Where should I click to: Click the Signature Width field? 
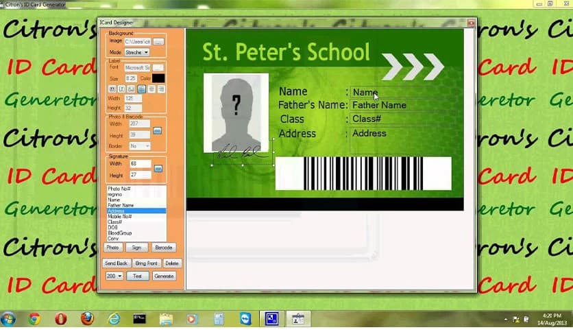click(x=141, y=163)
